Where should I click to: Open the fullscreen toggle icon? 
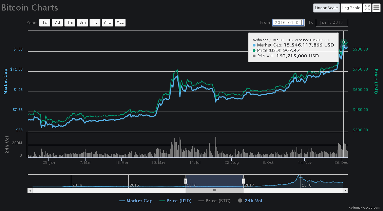(x=367, y=8)
